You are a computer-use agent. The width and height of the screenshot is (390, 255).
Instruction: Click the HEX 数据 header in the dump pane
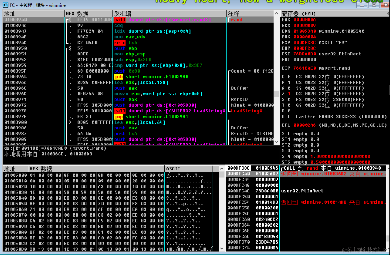[x=97, y=169]
